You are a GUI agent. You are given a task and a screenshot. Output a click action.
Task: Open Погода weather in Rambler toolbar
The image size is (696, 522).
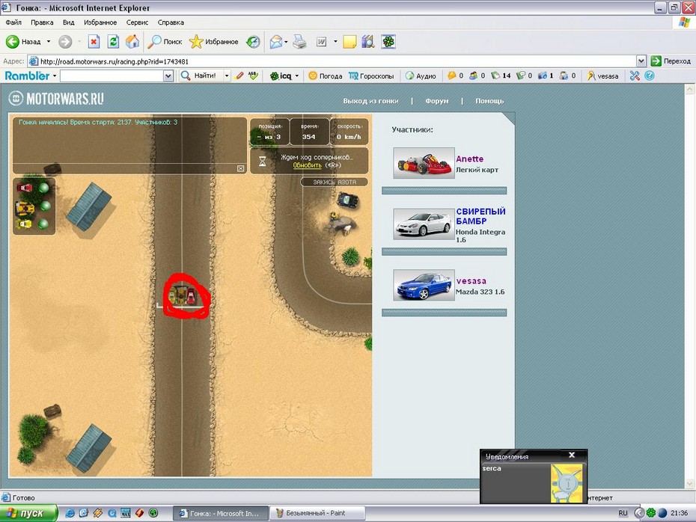click(326, 76)
